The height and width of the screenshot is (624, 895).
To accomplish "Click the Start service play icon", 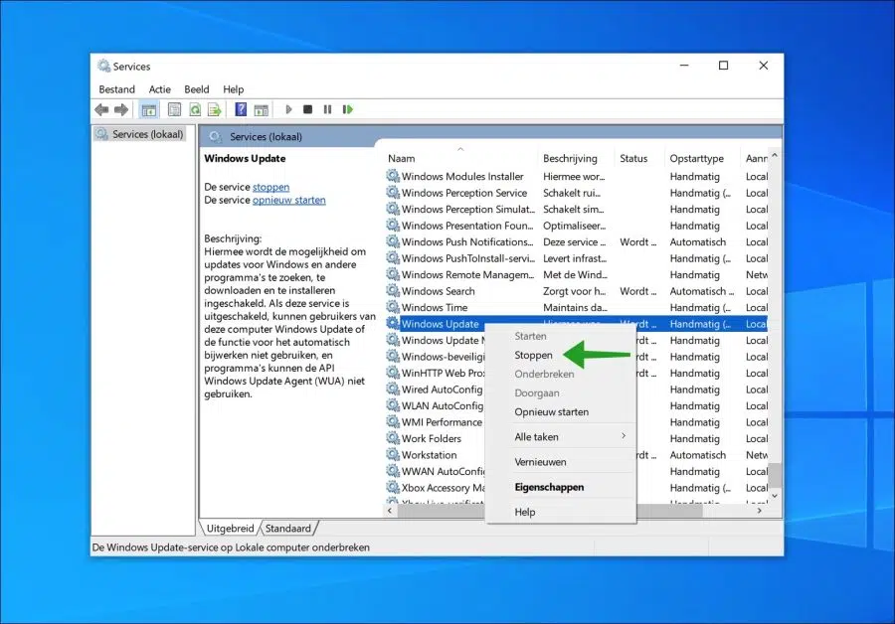I will click(288, 109).
